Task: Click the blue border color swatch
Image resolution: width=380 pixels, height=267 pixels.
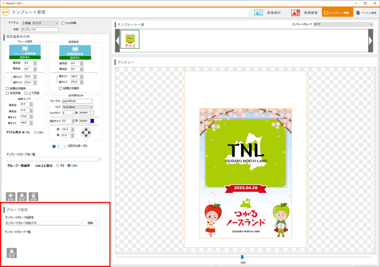Action: 92,121
